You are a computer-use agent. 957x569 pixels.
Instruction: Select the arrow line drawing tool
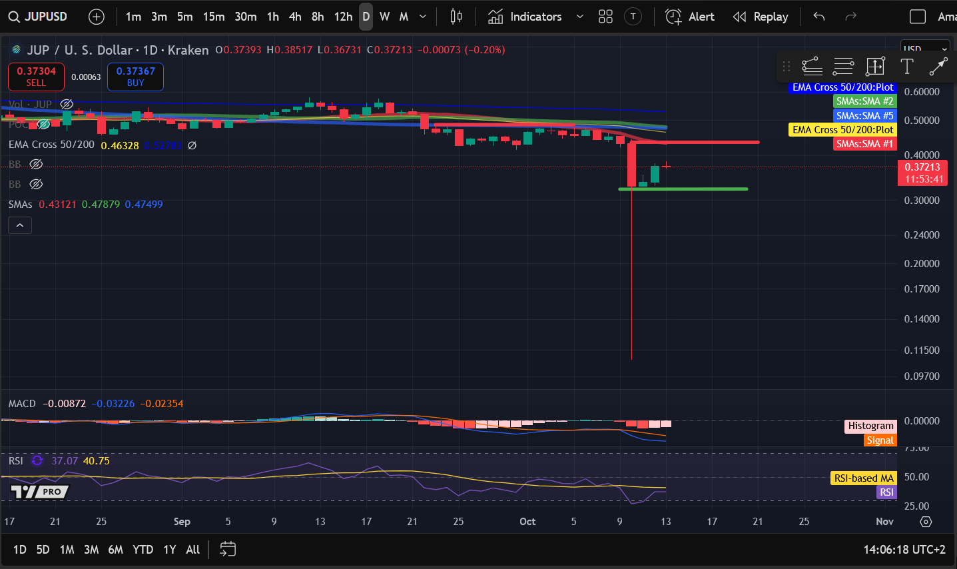(x=938, y=66)
